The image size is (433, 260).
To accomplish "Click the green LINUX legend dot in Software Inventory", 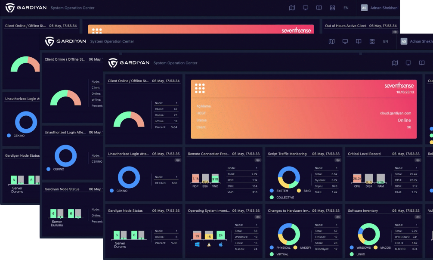I will click(x=352, y=254).
